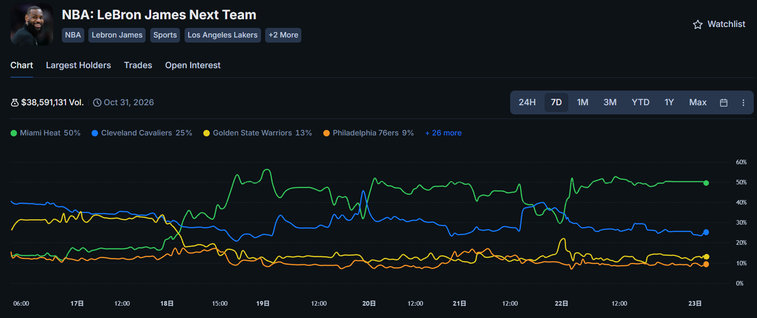Click the volume money bag icon

pyautogui.click(x=15, y=102)
